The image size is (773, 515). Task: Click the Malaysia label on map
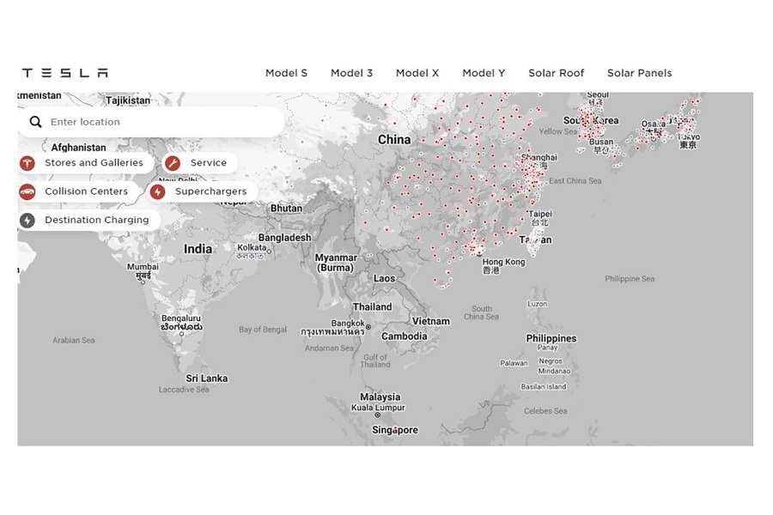380,397
